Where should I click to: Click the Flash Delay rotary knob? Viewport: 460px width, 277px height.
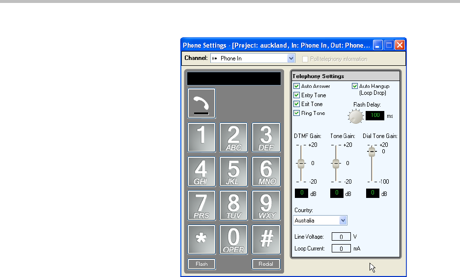(355, 116)
